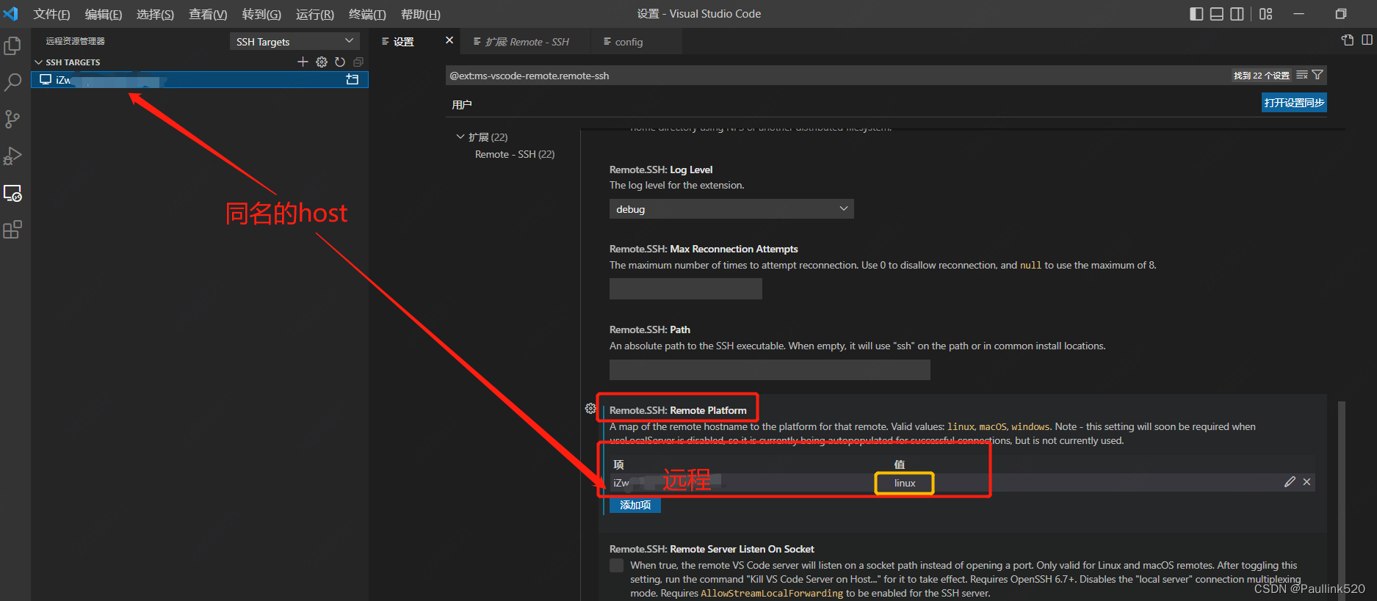This screenshot has width=1377, height=601.
Task: Click the linux value cell
Action: 905,483
